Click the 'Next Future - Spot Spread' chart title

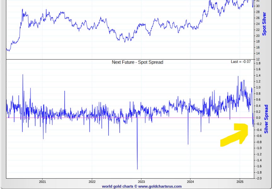click(x=137, y=62)
